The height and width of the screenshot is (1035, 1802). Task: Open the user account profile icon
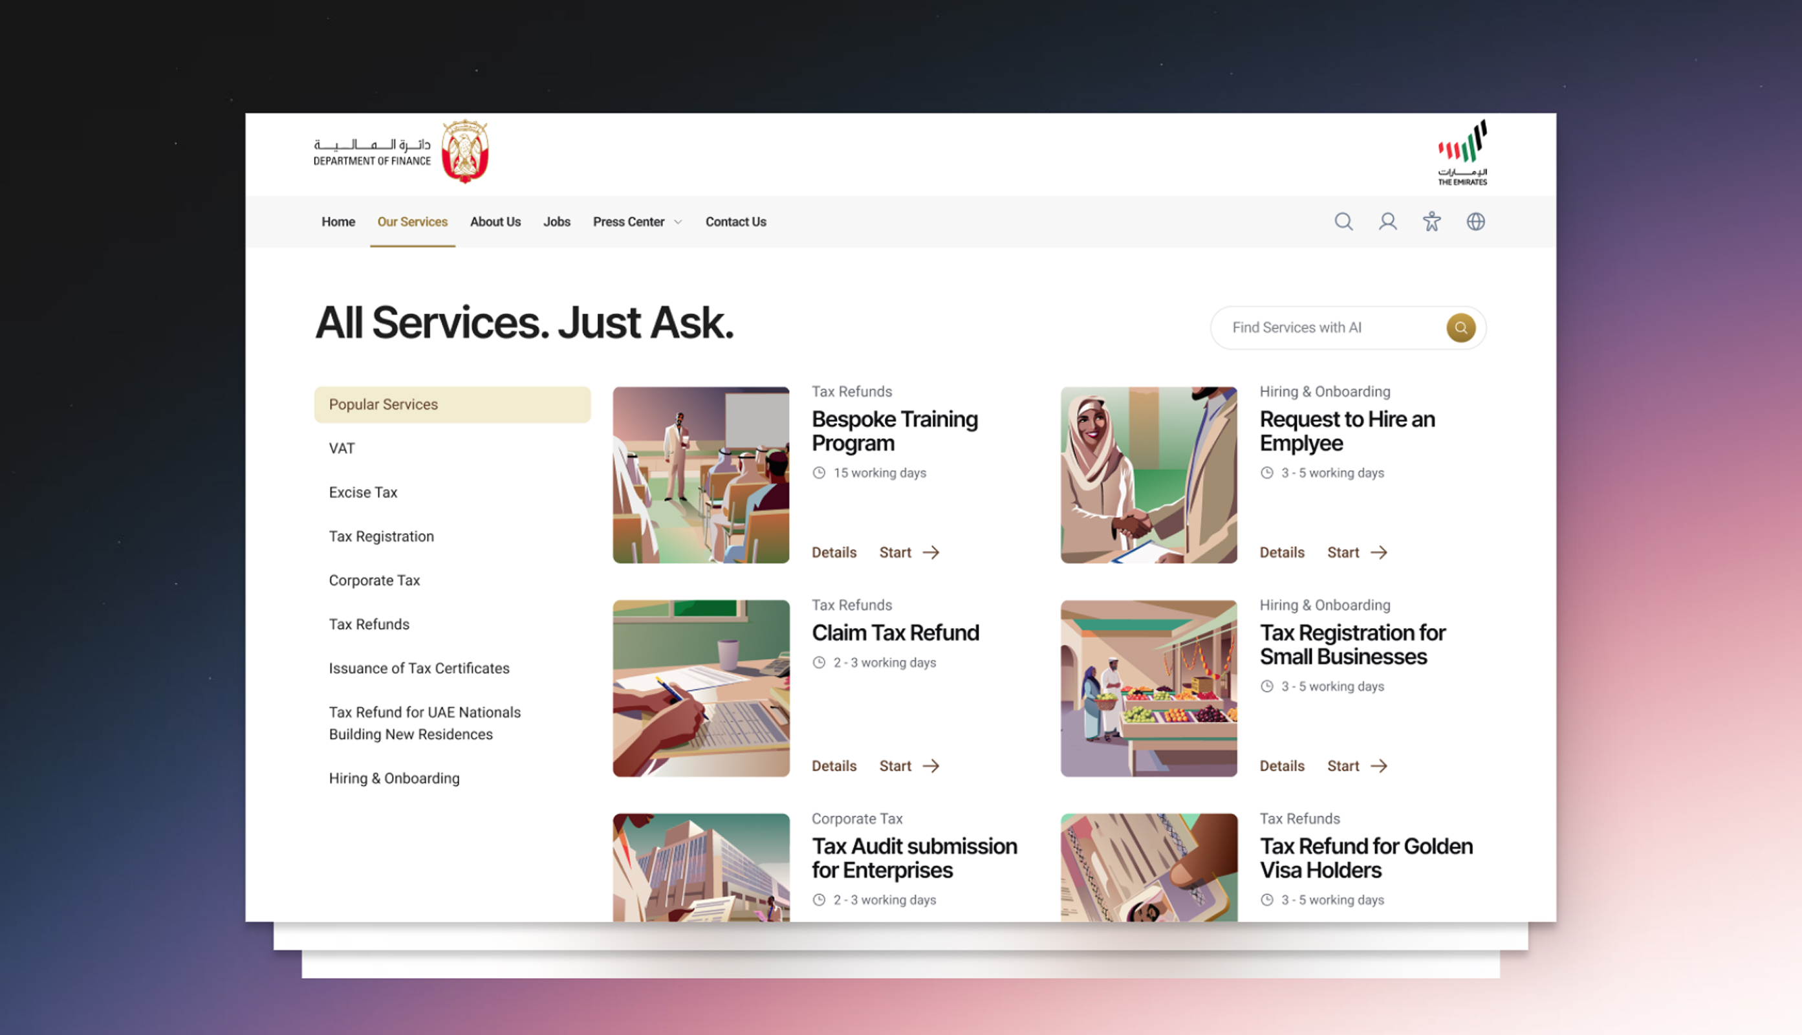(1387, 222)
